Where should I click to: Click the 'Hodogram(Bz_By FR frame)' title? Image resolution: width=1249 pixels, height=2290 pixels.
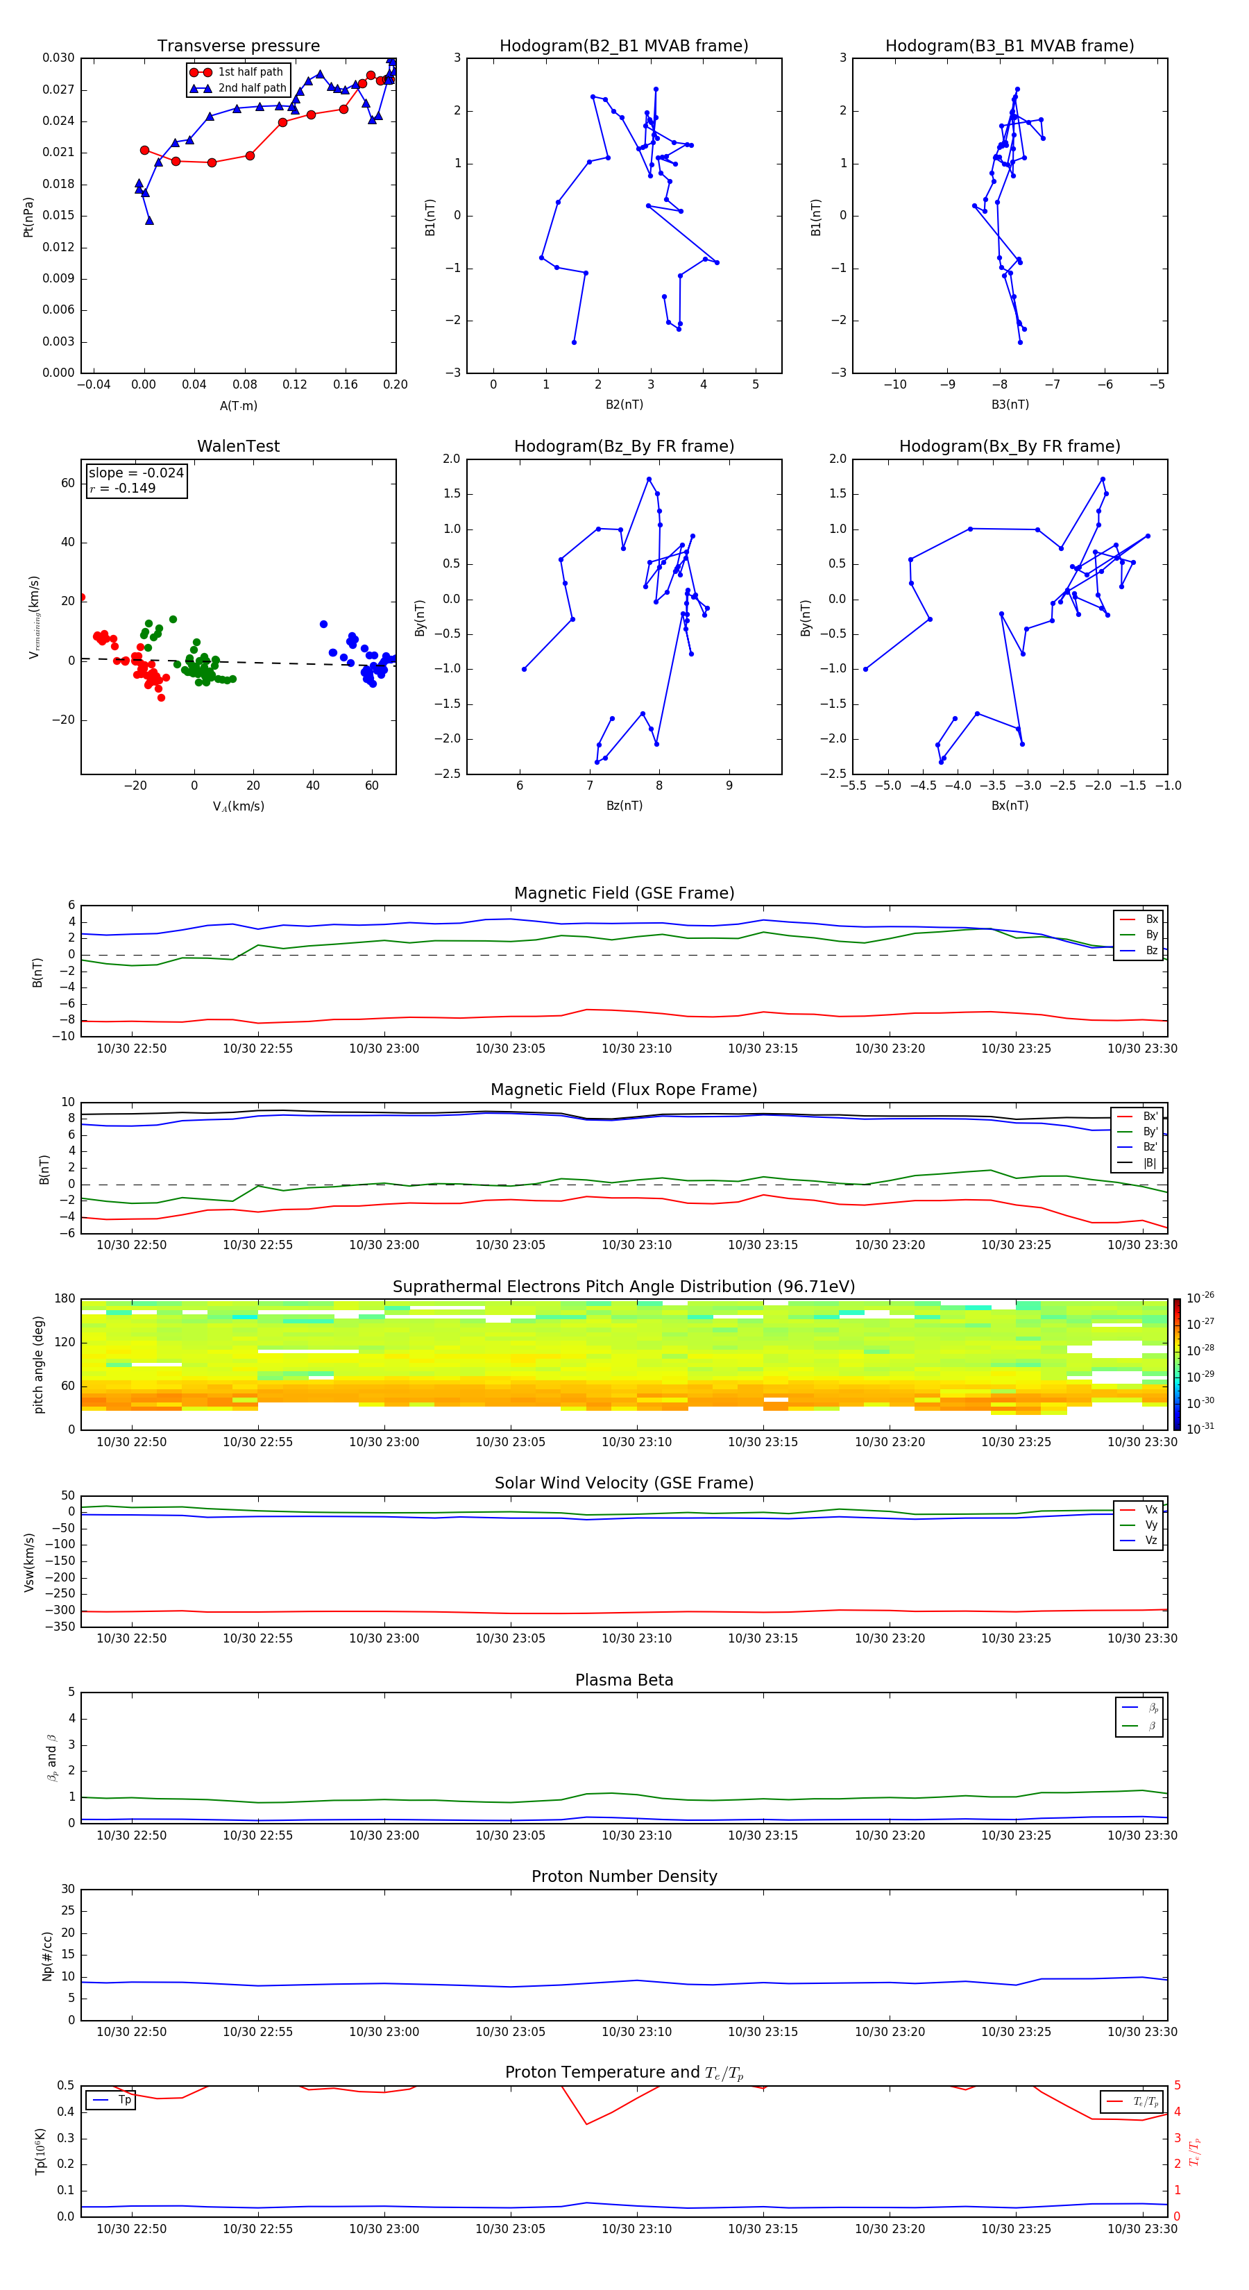[624, 446]
